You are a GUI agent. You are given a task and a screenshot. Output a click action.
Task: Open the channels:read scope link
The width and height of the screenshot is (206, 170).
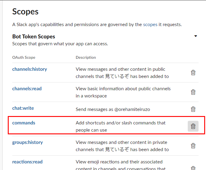27,89
